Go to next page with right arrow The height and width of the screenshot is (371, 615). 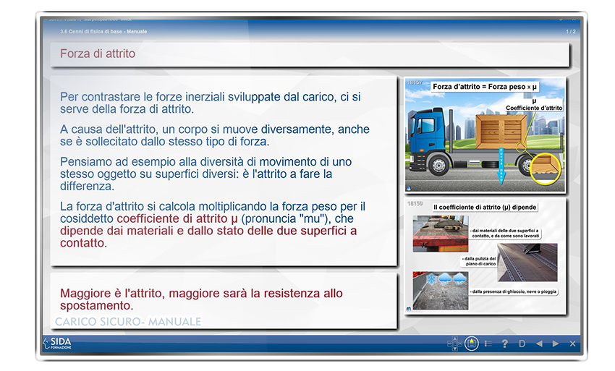coord(556,344)
